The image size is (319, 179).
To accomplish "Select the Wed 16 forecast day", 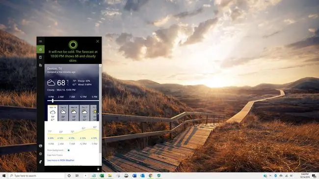I will [x=74, y=113].
